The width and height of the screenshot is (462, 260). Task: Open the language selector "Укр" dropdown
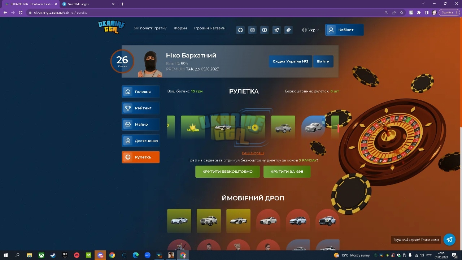tap(310, 30)
